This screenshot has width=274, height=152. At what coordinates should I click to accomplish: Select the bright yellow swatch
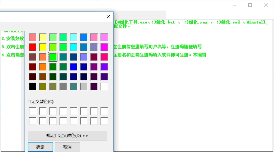(x=43, y=47)
